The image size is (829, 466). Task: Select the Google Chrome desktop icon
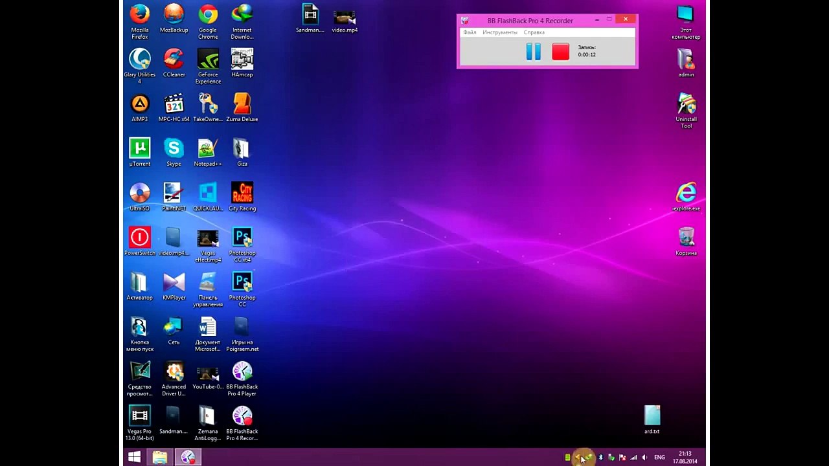coord(208,22)
